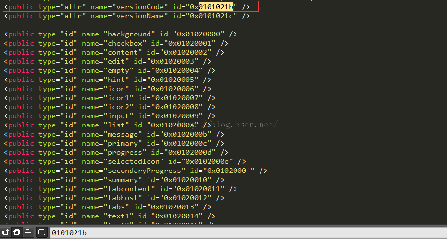
Task: Click the id value 0x01020013
Action: coord(173,207)
